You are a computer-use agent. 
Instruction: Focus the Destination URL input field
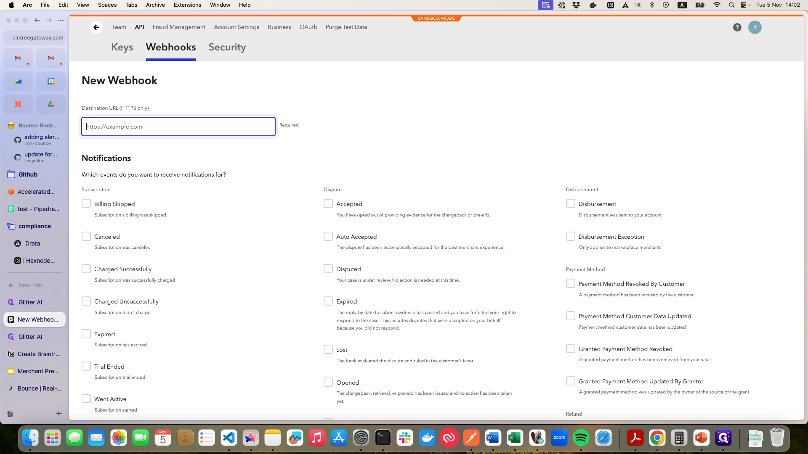click(178, 127)
